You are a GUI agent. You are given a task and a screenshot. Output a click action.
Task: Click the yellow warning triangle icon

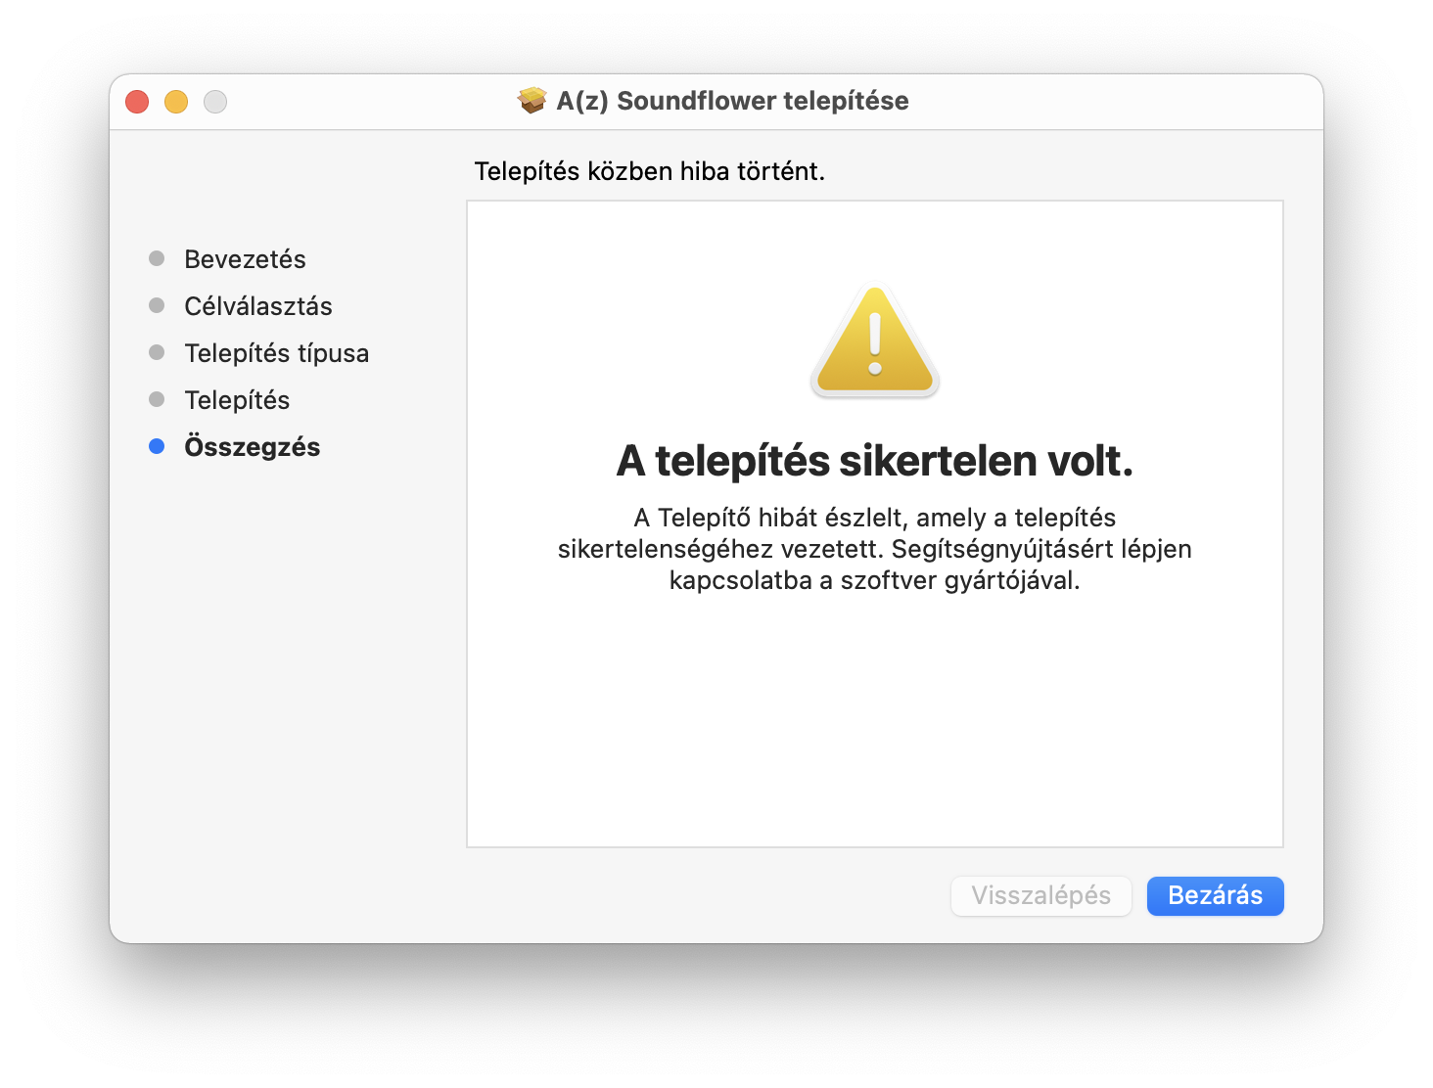point(875,341)
